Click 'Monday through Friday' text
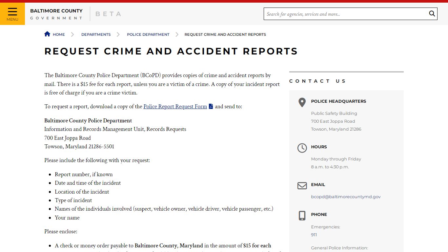 tap(336, 159)
